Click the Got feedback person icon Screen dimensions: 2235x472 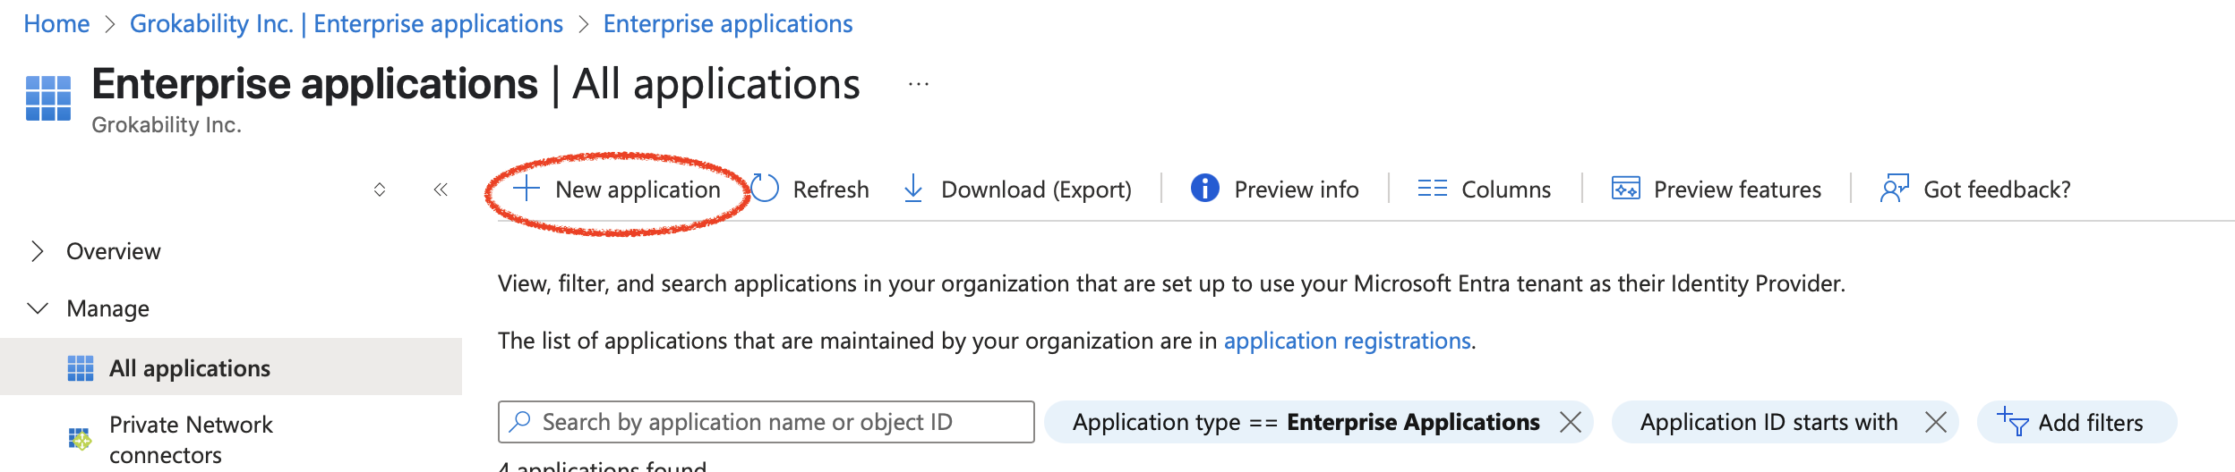[x=1895, y=189]
